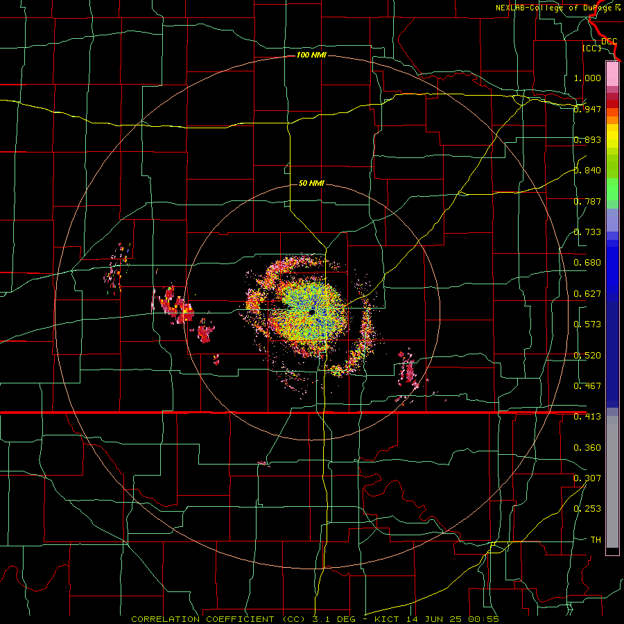Select the 0.680 legend value
This screenshot has width=624, height=624.
587,263
